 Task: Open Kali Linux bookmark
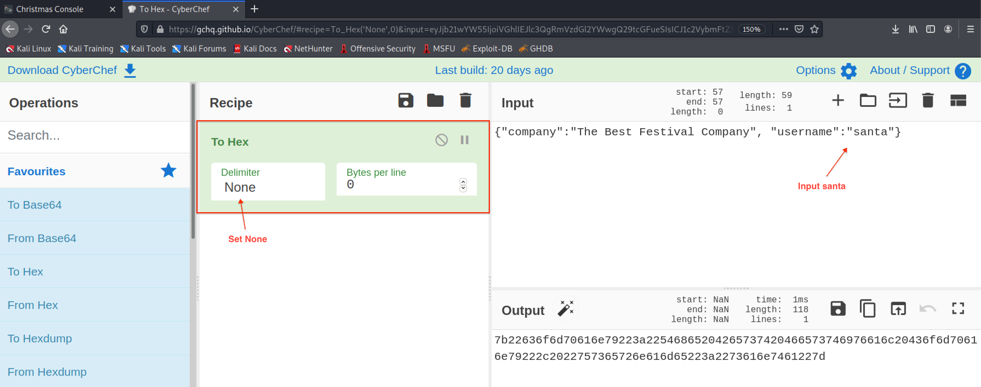point(28,49)
